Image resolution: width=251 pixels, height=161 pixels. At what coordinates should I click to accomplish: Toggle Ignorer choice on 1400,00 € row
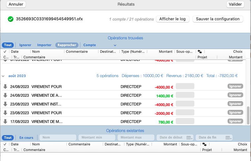pyautogui.click(x=235, y=95)
